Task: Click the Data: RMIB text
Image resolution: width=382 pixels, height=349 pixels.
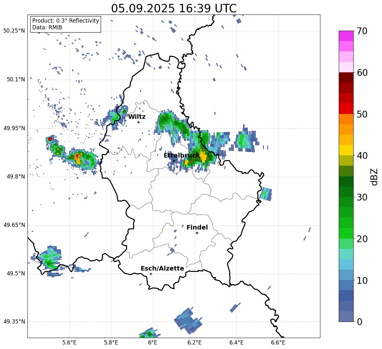Action: pyautogui.click(x=47, y=27)
